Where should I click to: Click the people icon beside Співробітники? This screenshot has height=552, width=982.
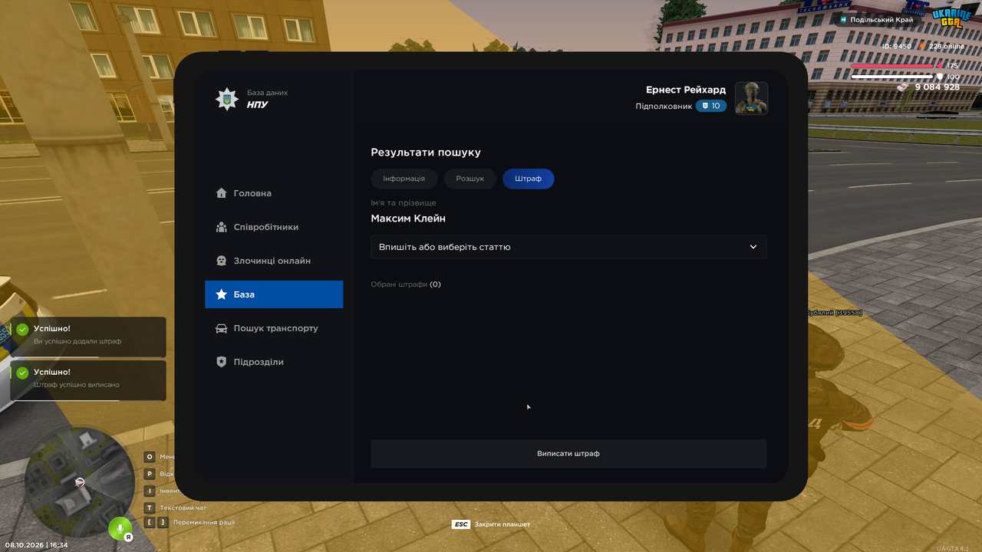tap(222, 227)
